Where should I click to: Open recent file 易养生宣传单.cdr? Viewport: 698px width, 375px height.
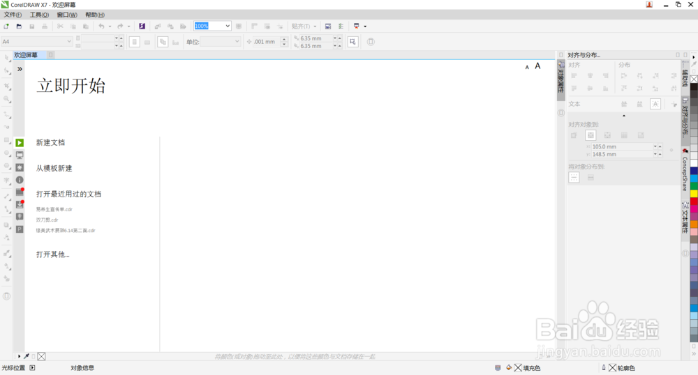[x=54, y=209]
